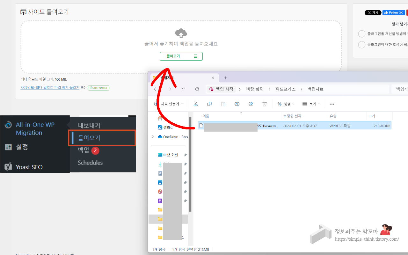
Task: Choose 내보내기 in the submenu
Action: tap(89, 126)
